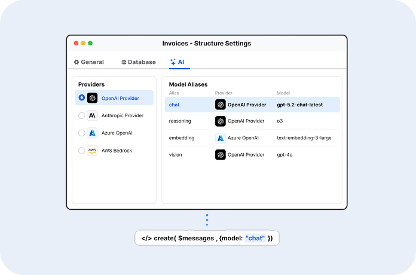Click the gear icon on General tab
The width and height of the screenshot is (416, 275).
(x=77, y=62)
